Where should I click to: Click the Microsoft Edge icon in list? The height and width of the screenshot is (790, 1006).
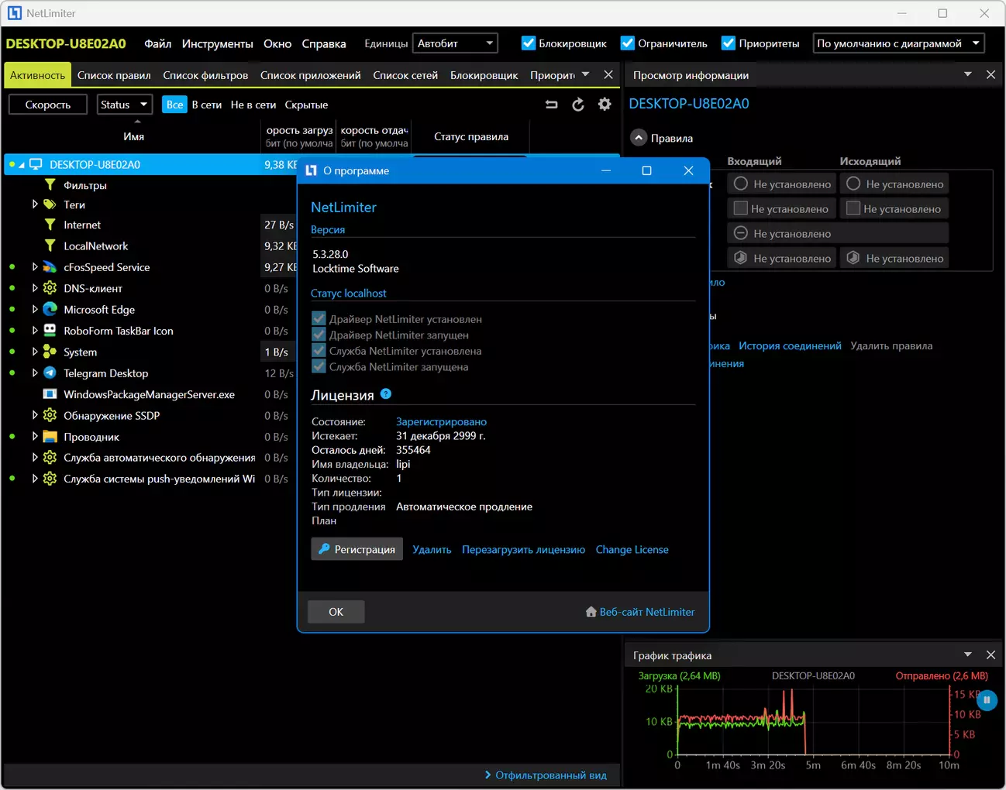[x=50, y=309]
